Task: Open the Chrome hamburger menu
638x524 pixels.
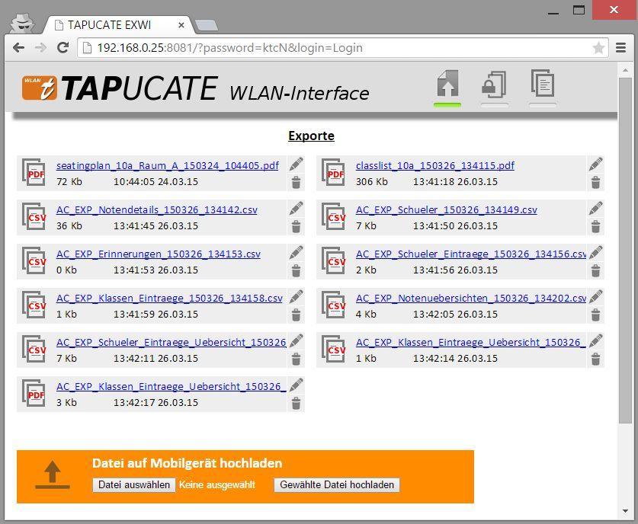Action: pyautogui.click(x=621, y=48)
